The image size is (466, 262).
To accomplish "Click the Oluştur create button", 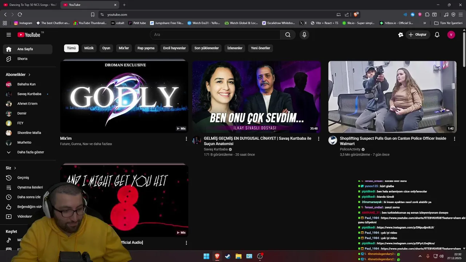I will (x=418, y=35).
